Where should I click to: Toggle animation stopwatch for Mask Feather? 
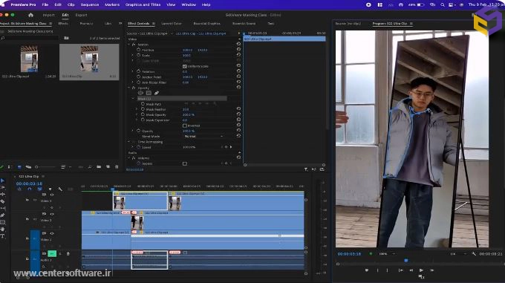click(143, 109)
